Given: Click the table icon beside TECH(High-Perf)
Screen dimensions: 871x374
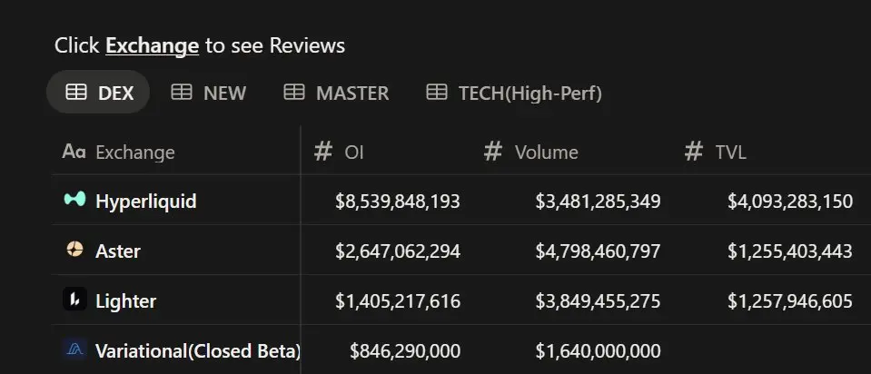Looking at the screenshot, I should click(x=437, y=92).
